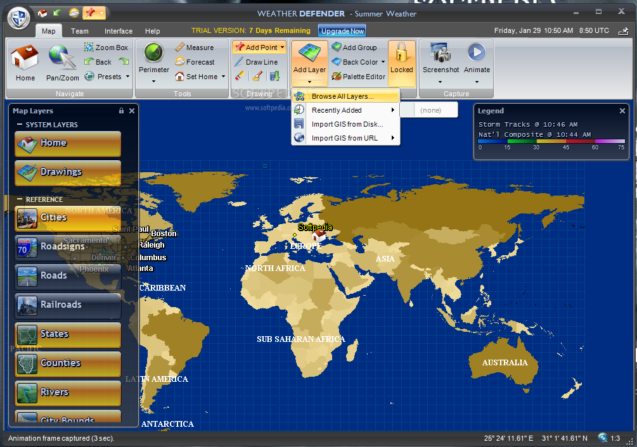637x447 pixels.
Task: Toggle the Railroads layer
Action: [x=68, y=306]
